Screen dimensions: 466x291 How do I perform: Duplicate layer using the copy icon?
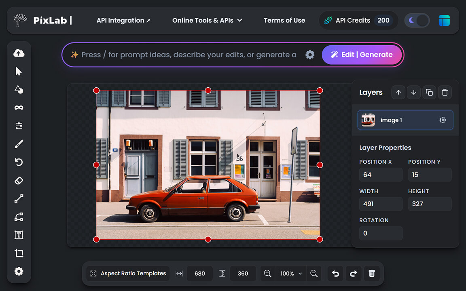[429, 92]
